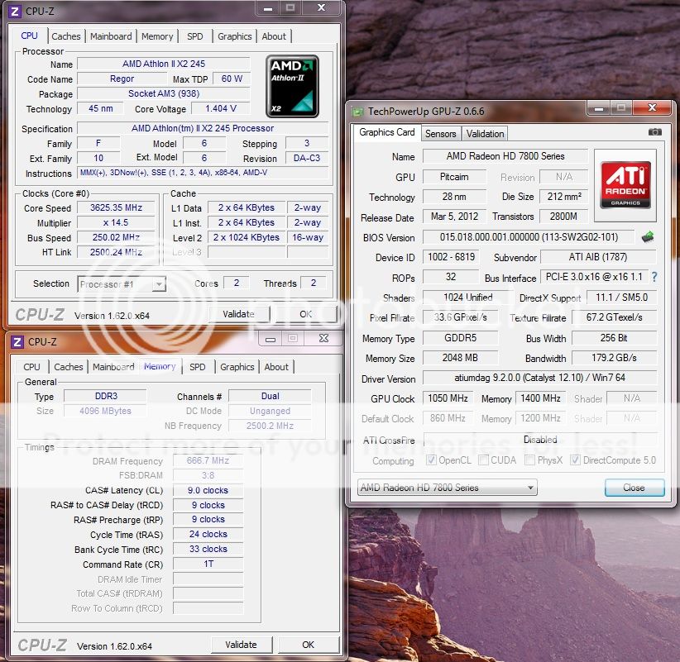
Task: Click the Driver Version atiumdag field
Action: point(539,378)
